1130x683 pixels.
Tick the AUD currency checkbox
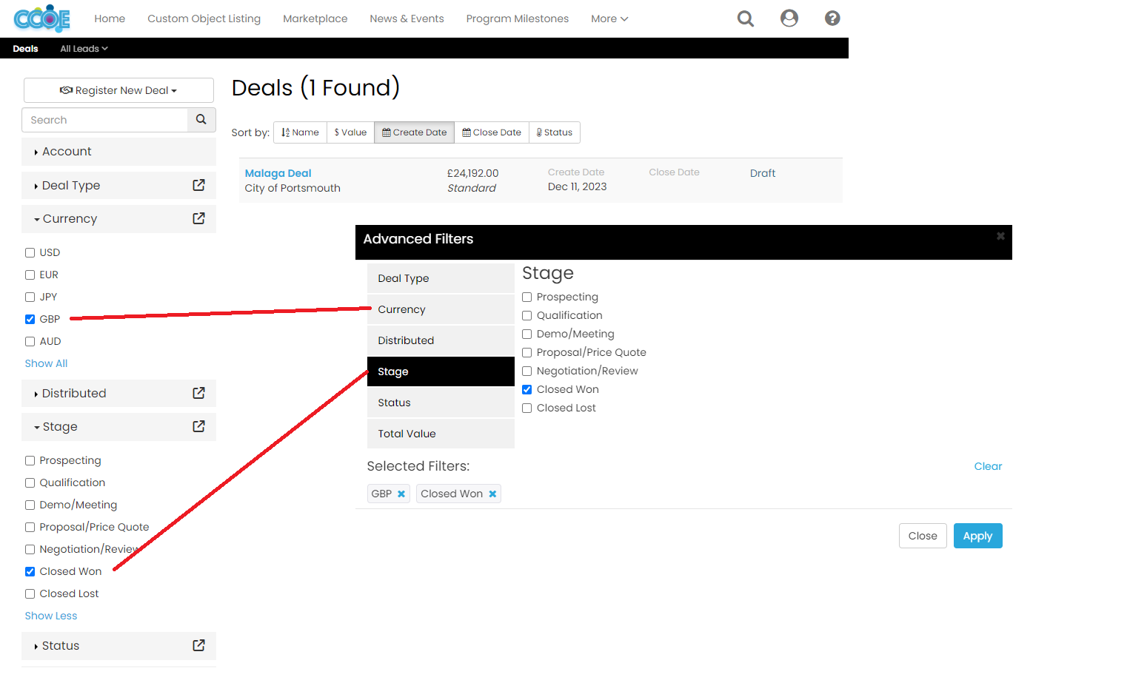(x=30, y=341)
